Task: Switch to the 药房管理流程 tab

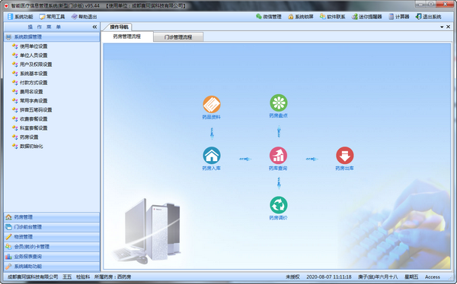Action: pyautogui.click(x=126, y=36)
